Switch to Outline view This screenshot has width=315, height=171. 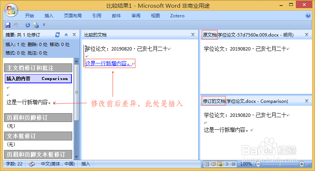click(227, 164)
